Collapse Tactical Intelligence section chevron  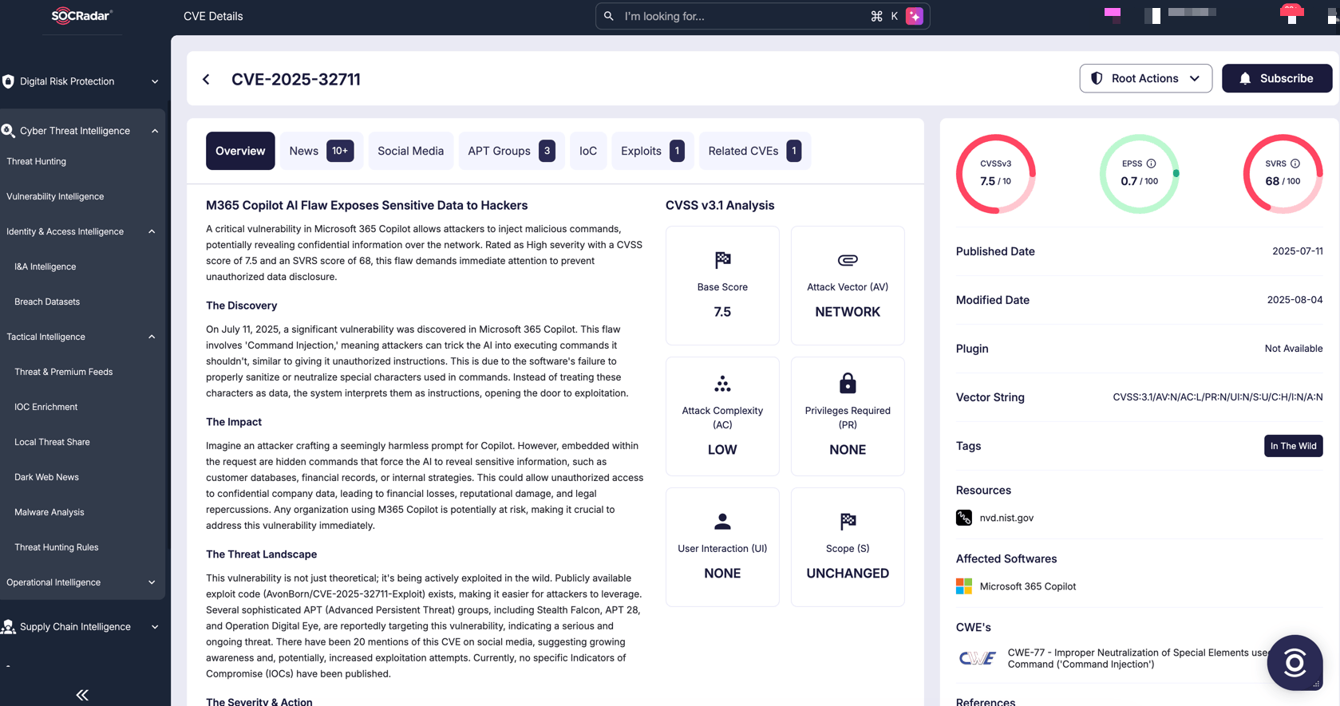point(152,337)
